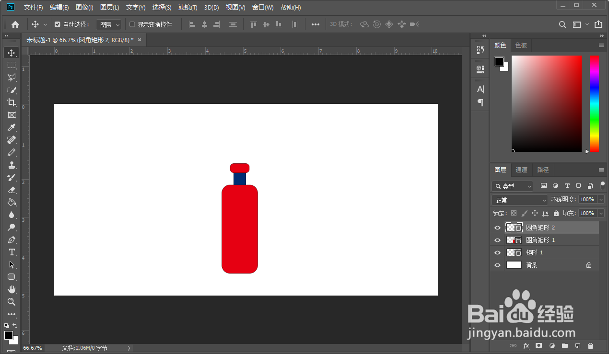Pick a red color on the color spectrum bar
Viewport: 609px width, 354px height.
pos(594,60)
